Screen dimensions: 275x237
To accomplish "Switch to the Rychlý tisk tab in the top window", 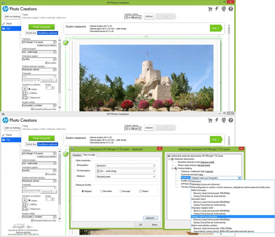I will coord(31,33).
